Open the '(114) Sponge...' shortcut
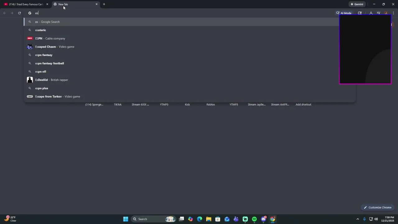This screenshot has width=398, height=224. 94,105
